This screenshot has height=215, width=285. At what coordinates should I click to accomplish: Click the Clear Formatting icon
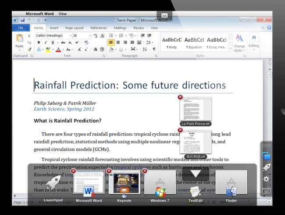86,42
